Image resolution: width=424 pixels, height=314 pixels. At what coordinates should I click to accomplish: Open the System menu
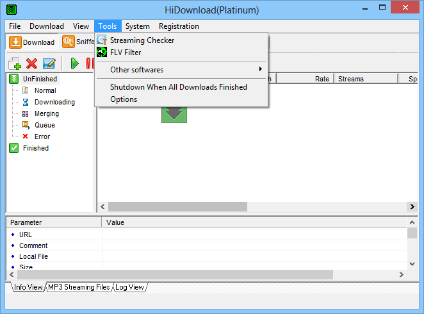pos(137,26)
